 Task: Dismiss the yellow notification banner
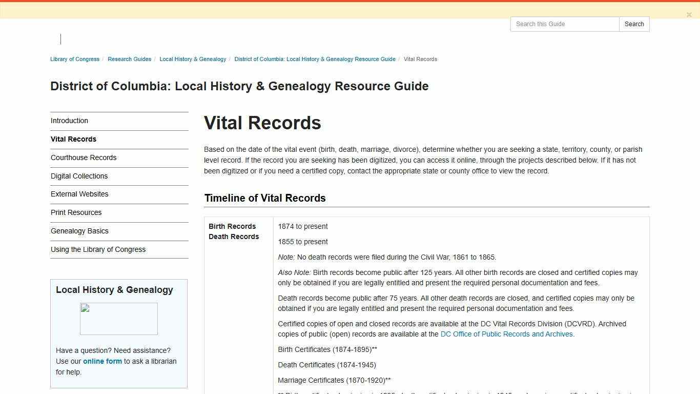tap(689, 14)
